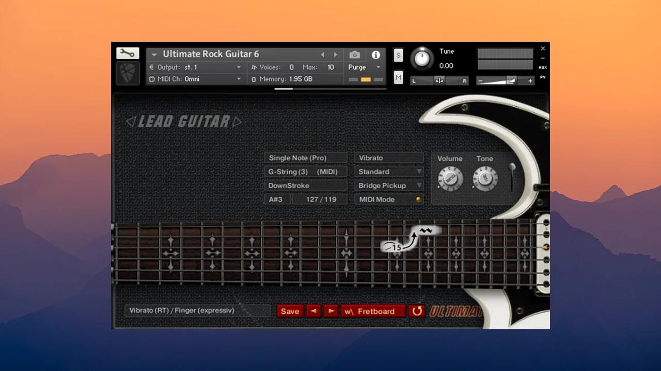Viewport: 661px width, 371px height.
Task: Open the instrument info panel via i icon
Action: click(376, 55)
